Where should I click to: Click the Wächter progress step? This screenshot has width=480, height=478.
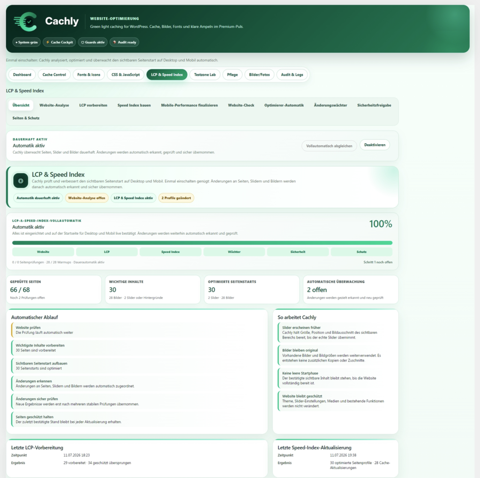(234, 252)
